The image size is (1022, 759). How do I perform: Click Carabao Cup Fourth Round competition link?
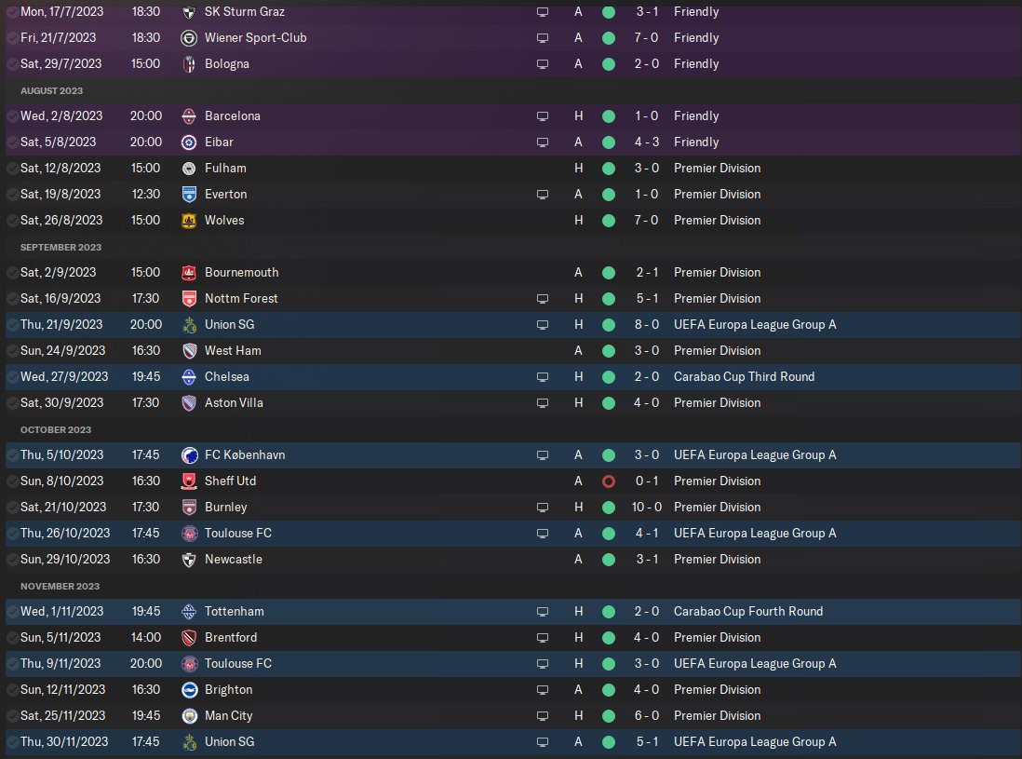[747, 612]
